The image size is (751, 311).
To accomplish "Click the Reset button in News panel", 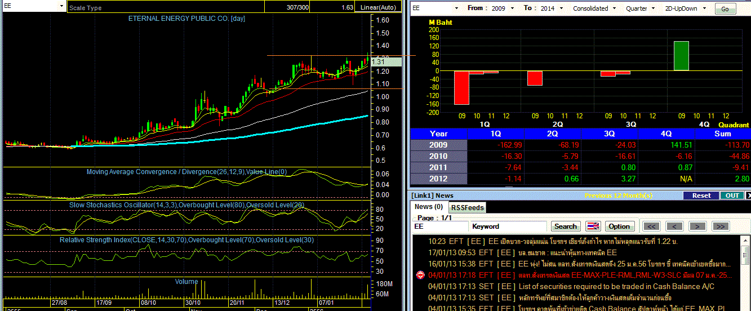I will [x=701, y=196].
